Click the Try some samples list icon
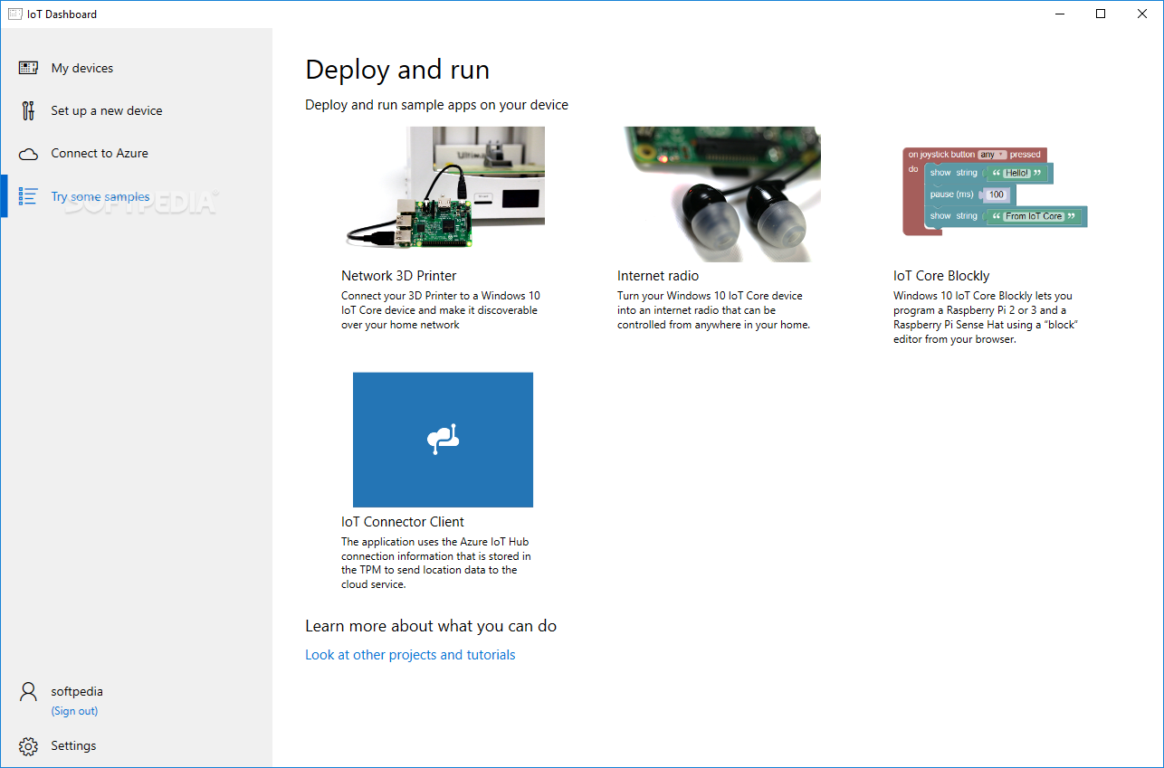 (x=28, y=196)
